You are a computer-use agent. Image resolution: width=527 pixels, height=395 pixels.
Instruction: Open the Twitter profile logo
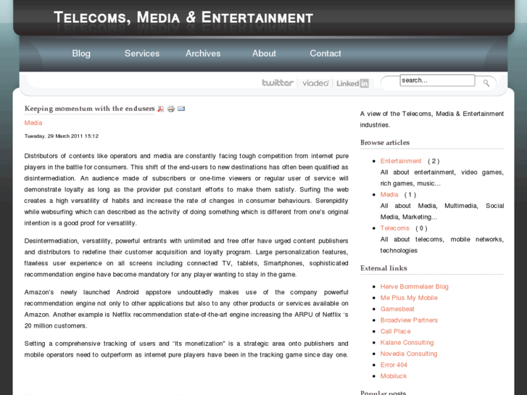278,83
